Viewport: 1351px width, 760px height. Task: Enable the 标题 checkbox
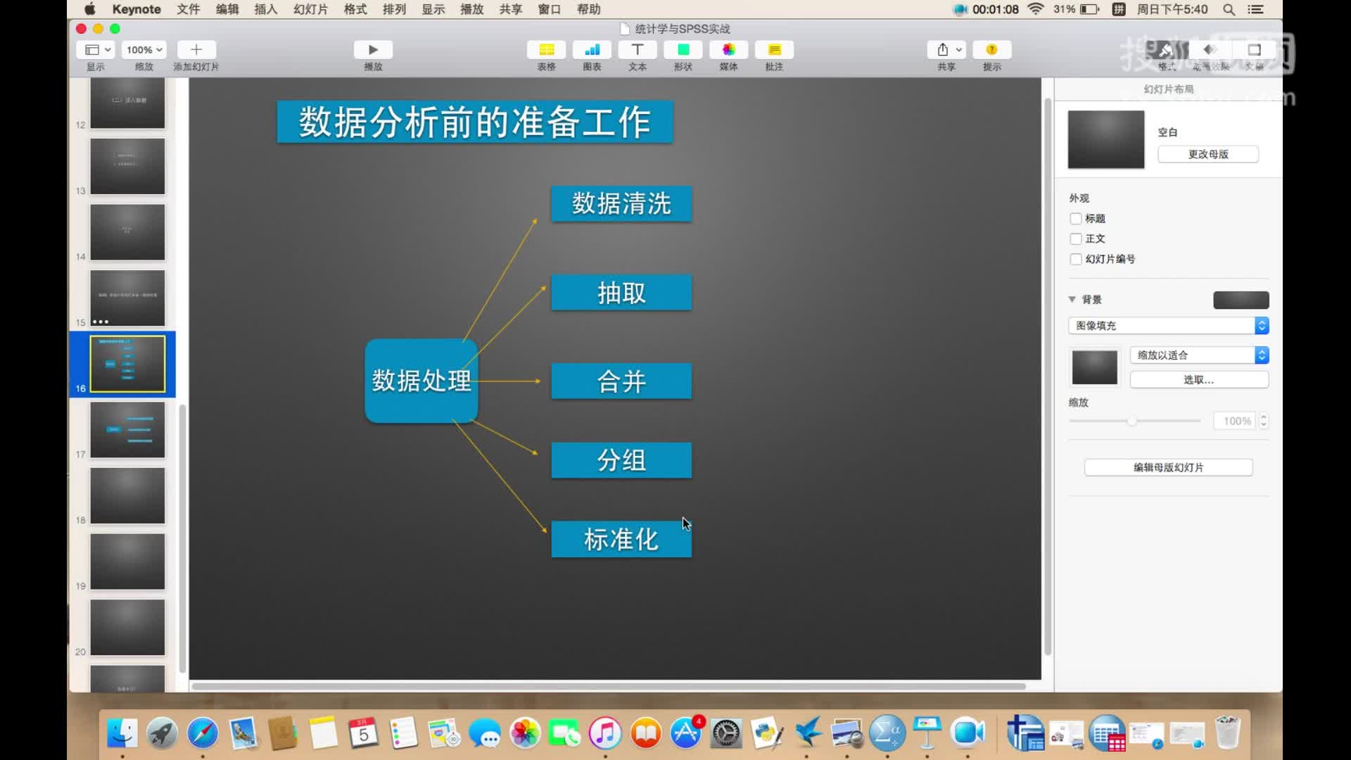(1076, 218)
